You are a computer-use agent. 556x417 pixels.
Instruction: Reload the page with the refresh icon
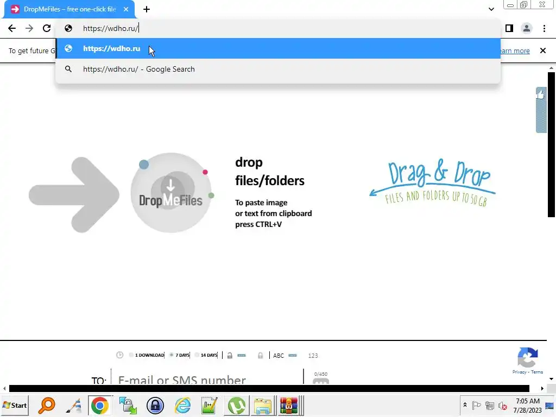[47, 28]
